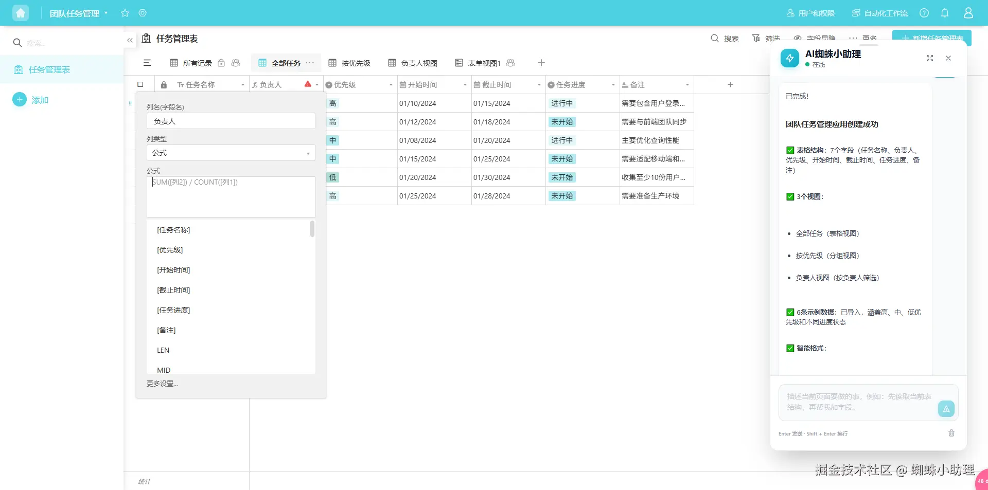
Task: Open the 截止时间 column dropdown arrow
Action: coord(539,85)
